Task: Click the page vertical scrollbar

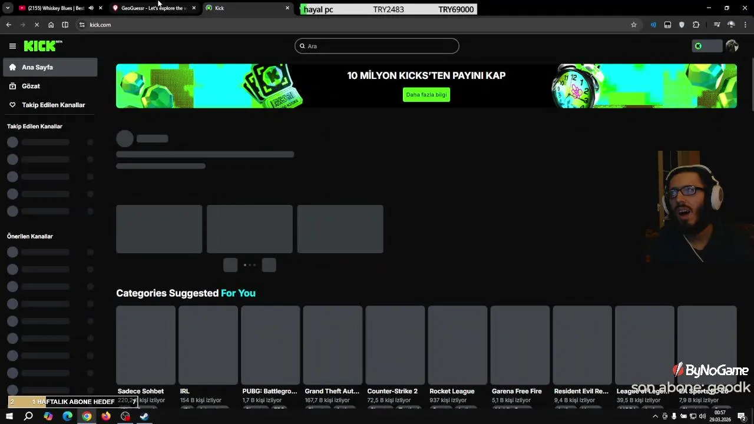Action: (752, 85)
